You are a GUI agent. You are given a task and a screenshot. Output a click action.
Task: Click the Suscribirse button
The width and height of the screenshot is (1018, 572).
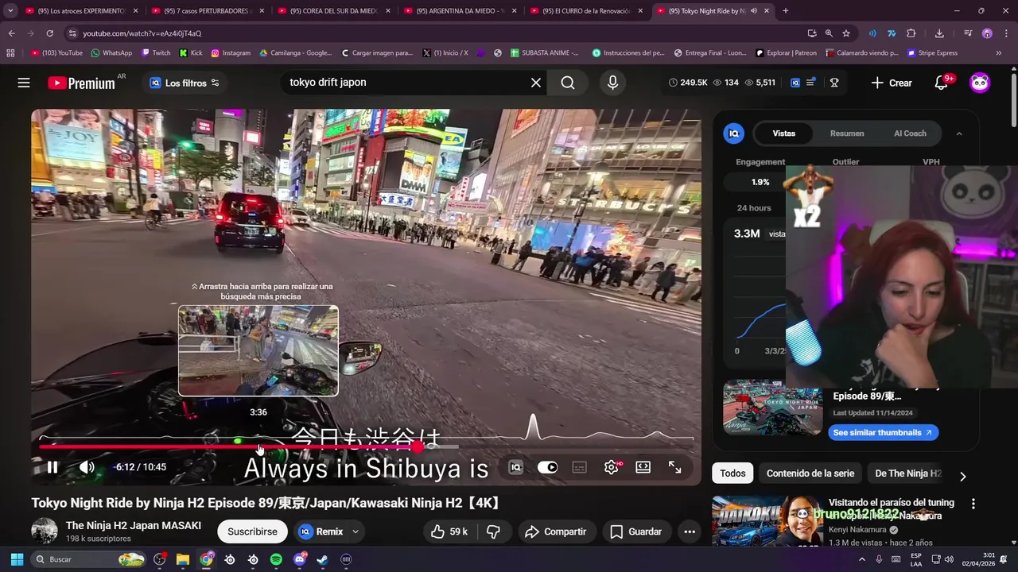[x=252, y=531]
